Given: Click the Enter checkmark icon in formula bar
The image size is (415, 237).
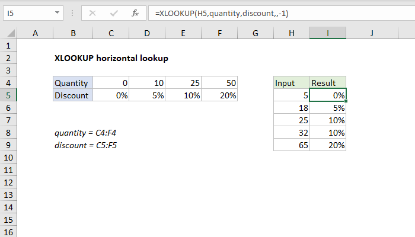Looking at the screenshot, I should point(114,13).
